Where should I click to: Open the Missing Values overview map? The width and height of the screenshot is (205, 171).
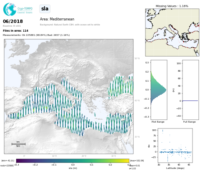pos(172,33)
